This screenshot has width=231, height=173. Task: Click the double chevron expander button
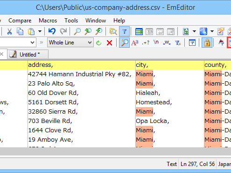(42, 43)
